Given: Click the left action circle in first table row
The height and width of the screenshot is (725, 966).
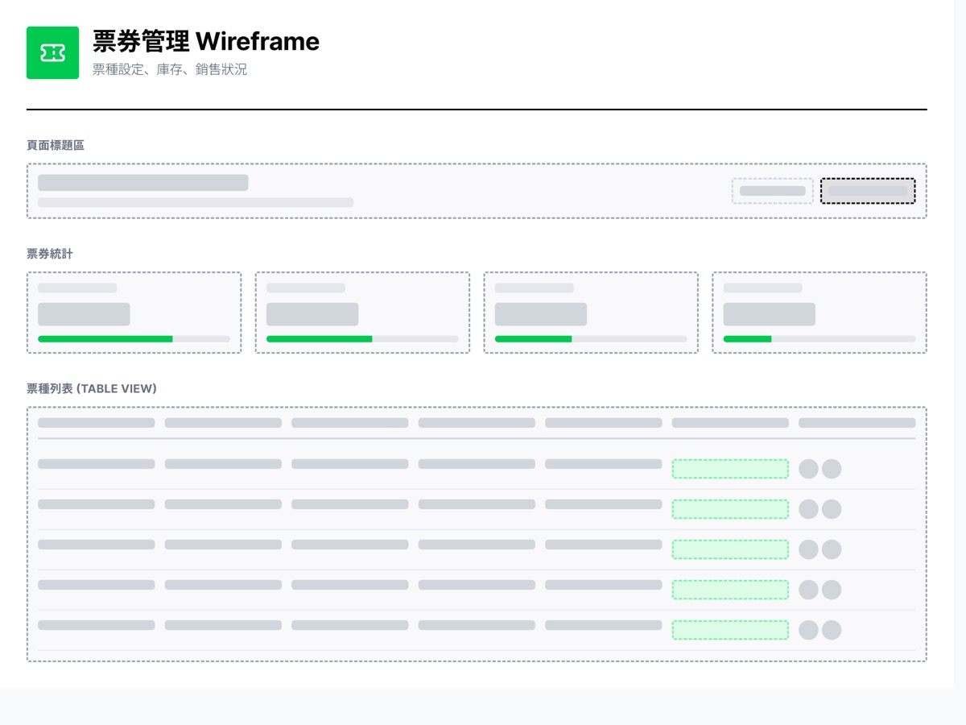Looking at the screenshot, I should pos(808,469).
